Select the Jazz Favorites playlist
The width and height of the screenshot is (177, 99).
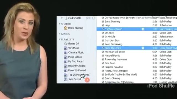(x=75, y=79)
